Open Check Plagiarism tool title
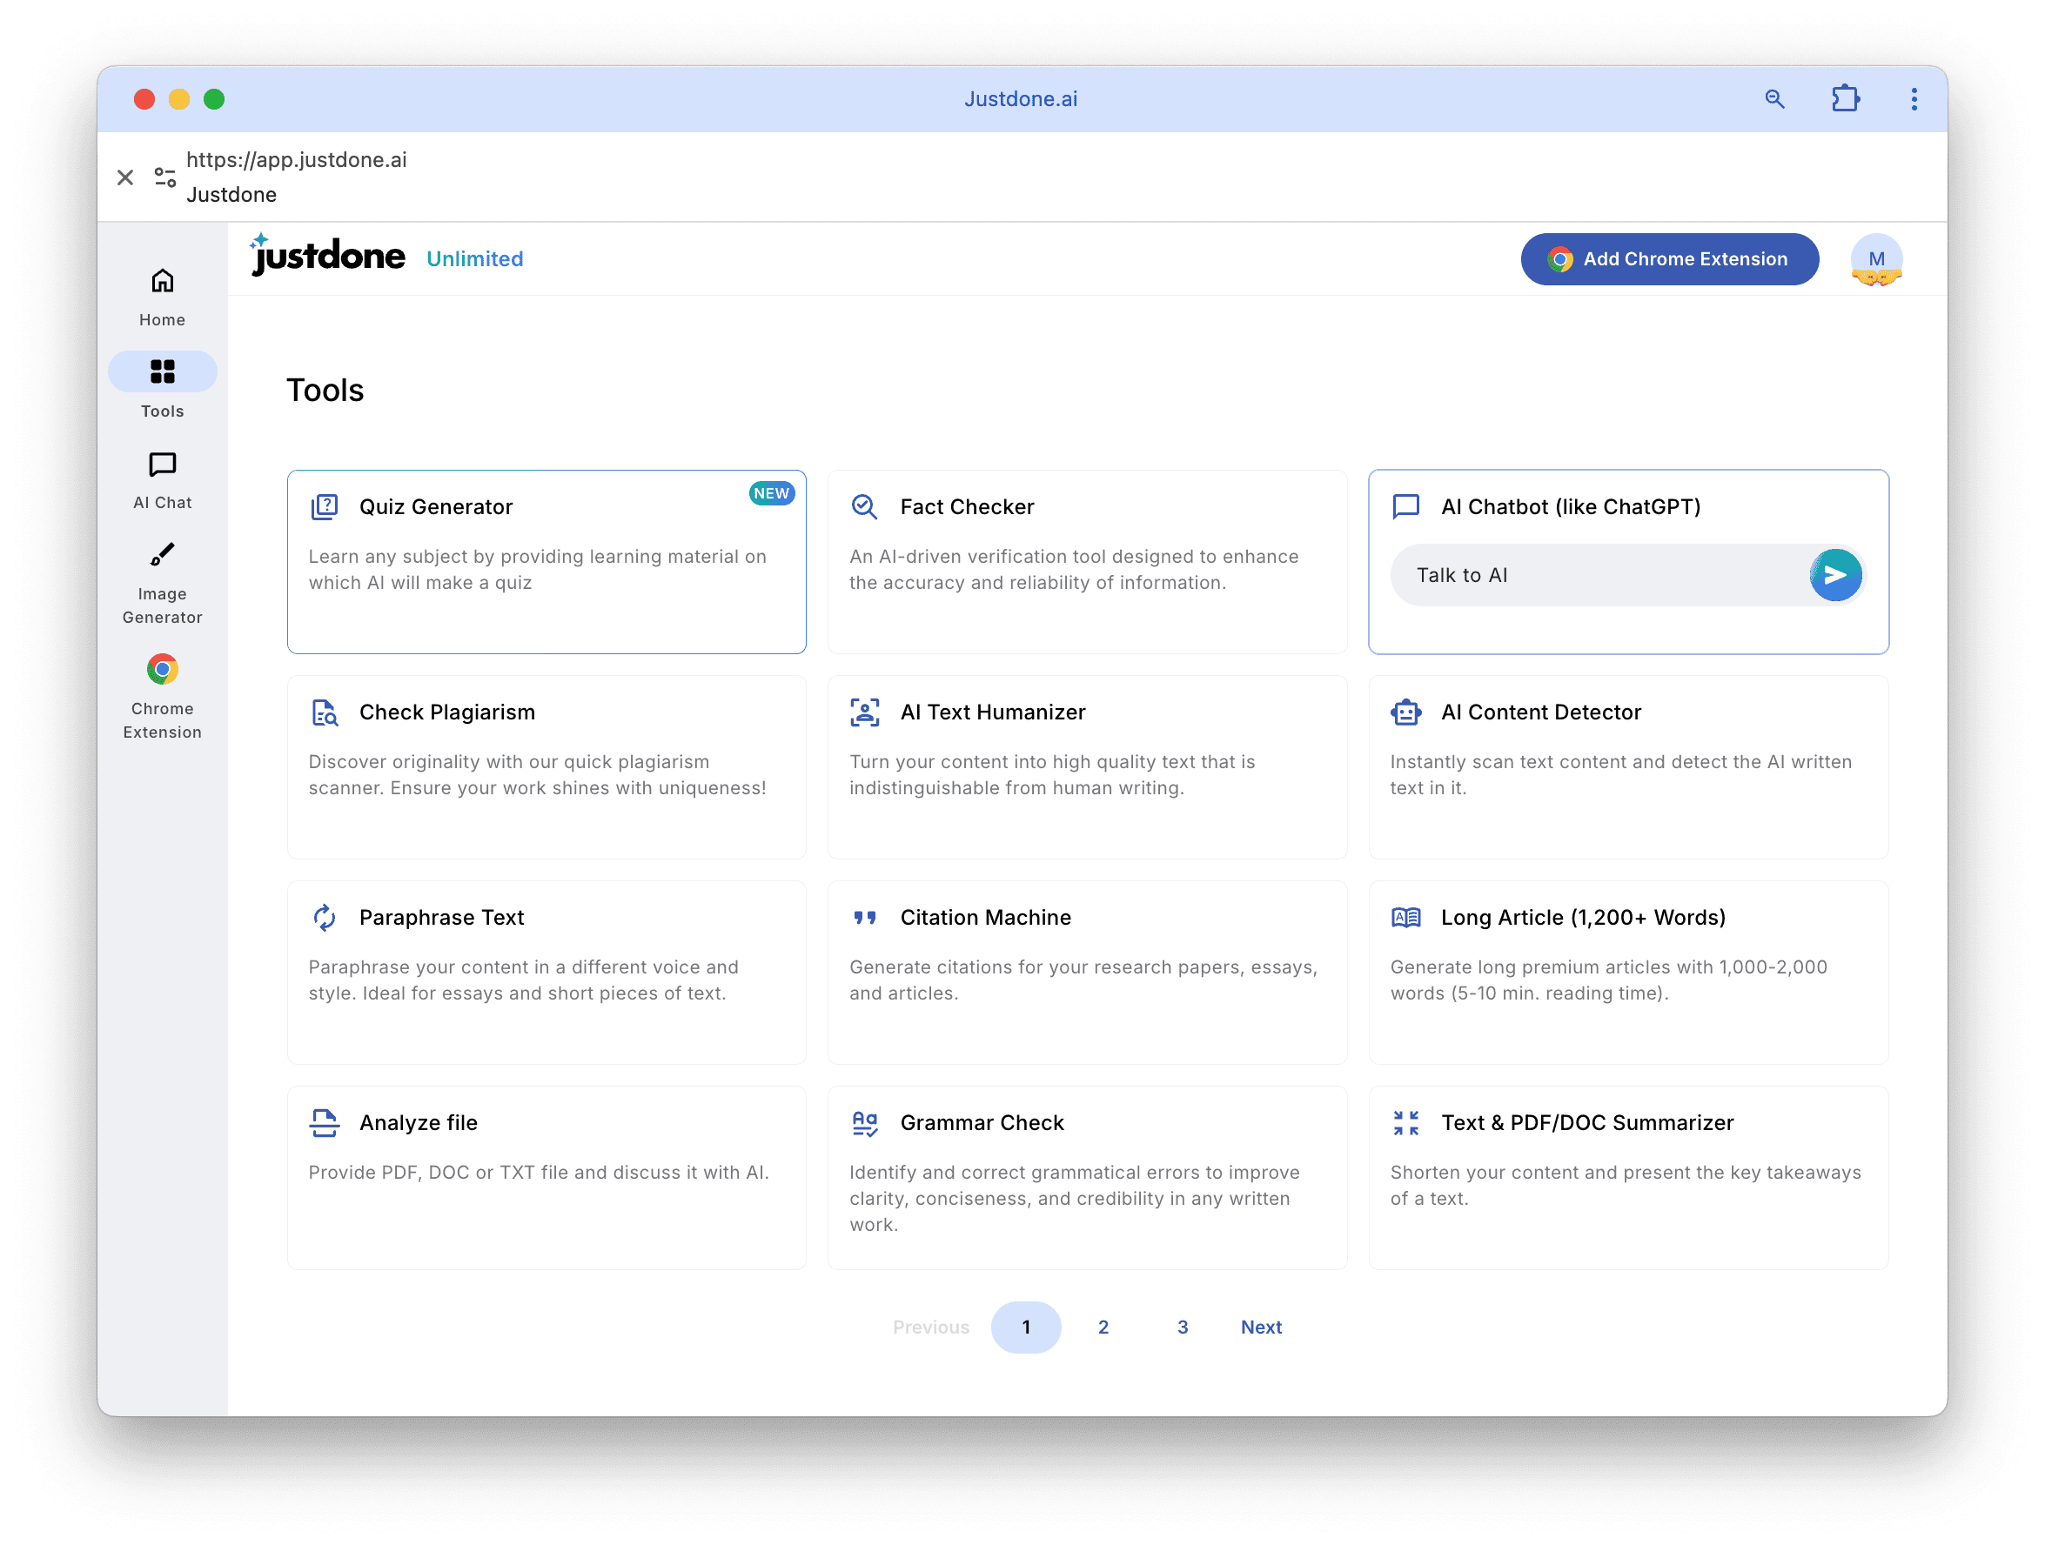 click(x=447, y=712)
